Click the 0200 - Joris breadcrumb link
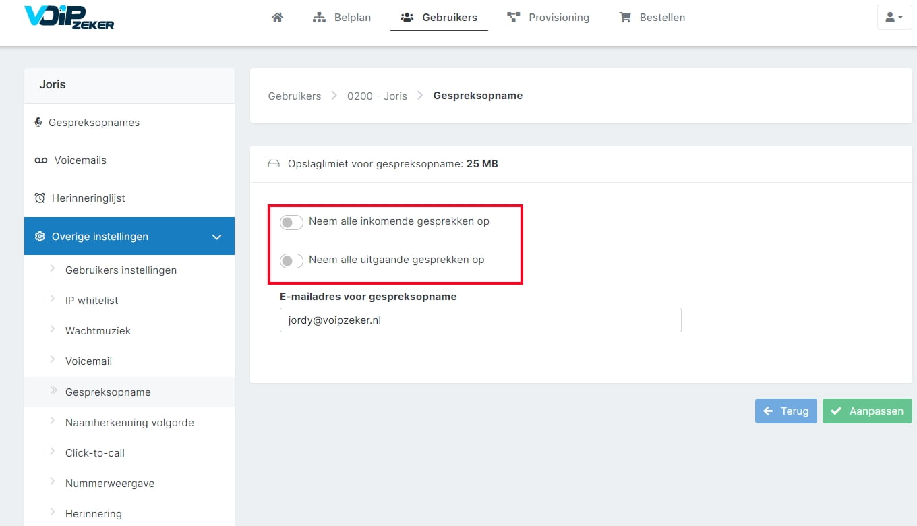Image resolution: width=917 pixels, height=526 pixels. [x=377, y=96]
